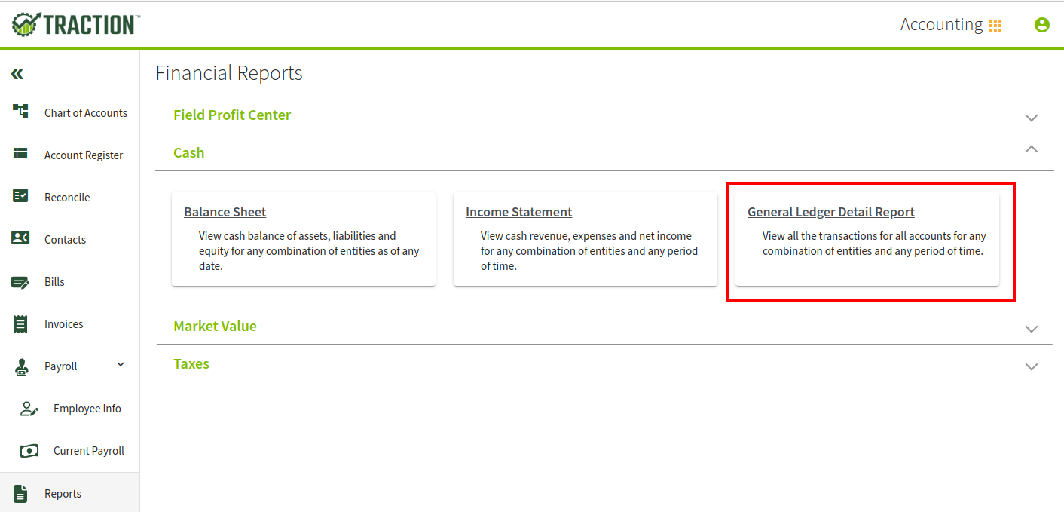Image resolution: width=1064 pixels, height=512 pixels.
Task: Collapse the Cash section chevron
Action: [1032, 149]
